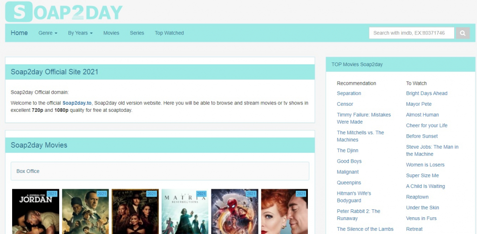Open Peter Rabbit 2: The Runaway

359,214
